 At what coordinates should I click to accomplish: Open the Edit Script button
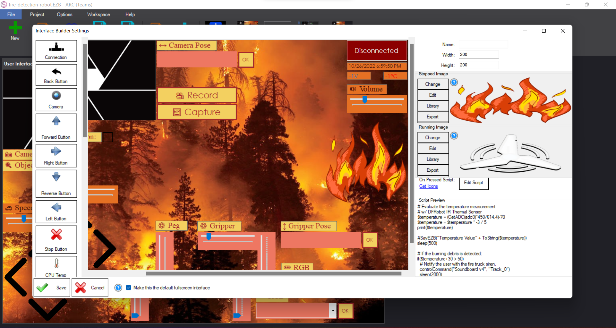pyautogui.click(x=474, y=183)
